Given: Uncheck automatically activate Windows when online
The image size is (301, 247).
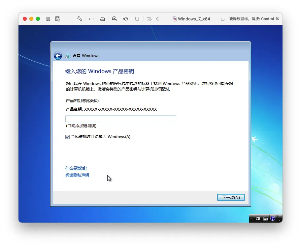Looking at the screenshot, I should pos(67,137).
